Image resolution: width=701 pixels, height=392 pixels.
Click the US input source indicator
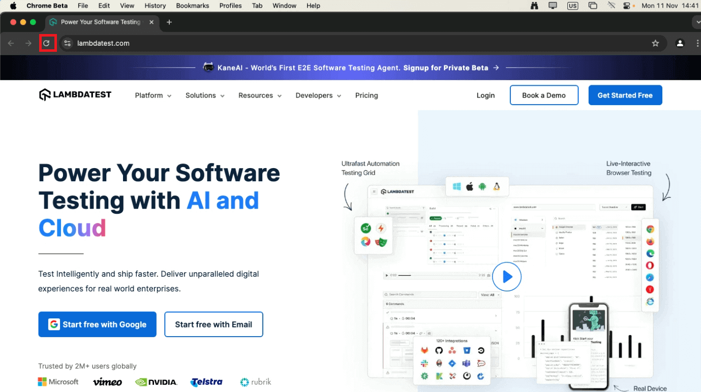pyautogui.click(x=573, y=6)
